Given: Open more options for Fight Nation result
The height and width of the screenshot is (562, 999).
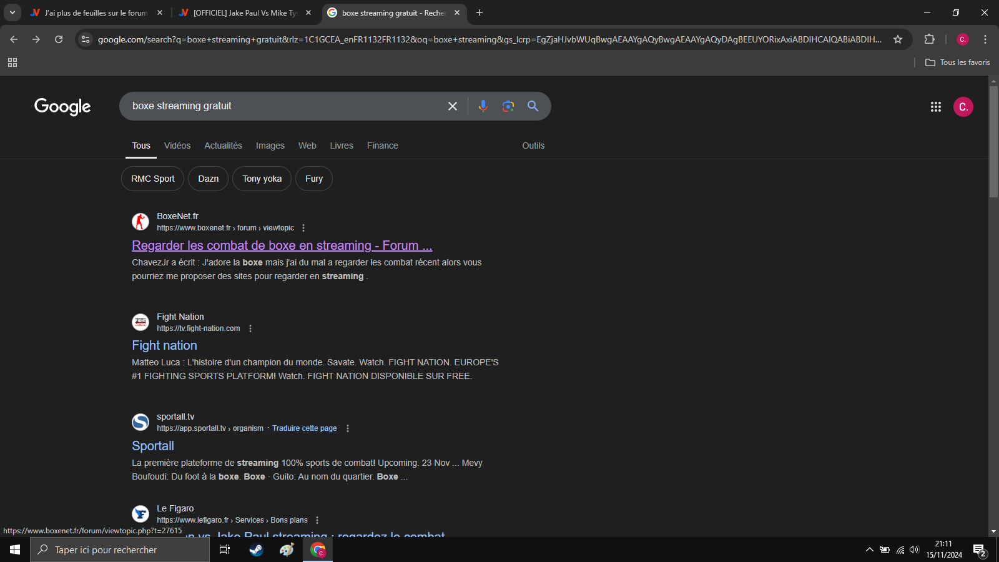Looking at the screenshot, I should coord(250,328).
